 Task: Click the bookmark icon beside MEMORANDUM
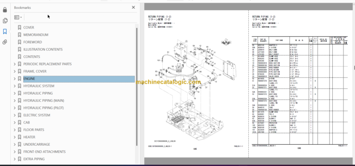point(19,35)
